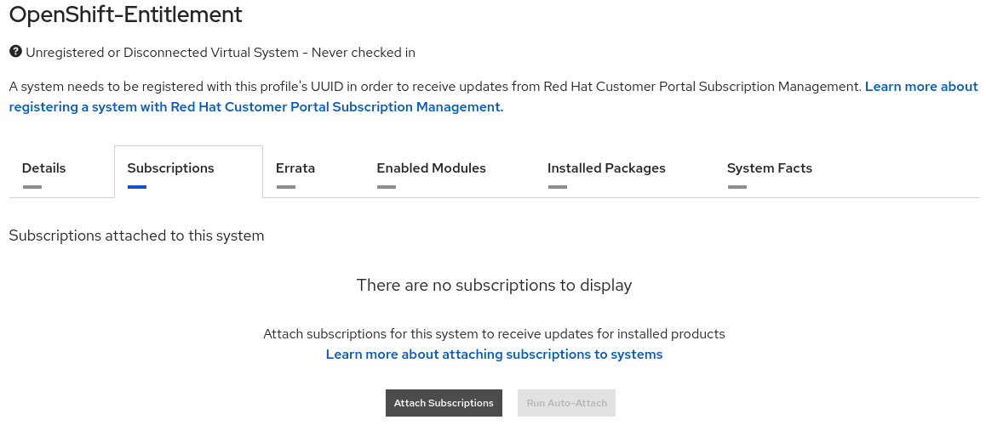Viewport: 986px width, 437px height.
Task: Open the 'Learn more about registering a system' link
Action: coord(255,107)
